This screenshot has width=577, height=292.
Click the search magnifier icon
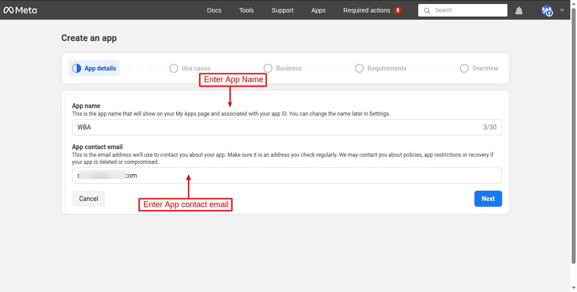click(x=427, y=10)
